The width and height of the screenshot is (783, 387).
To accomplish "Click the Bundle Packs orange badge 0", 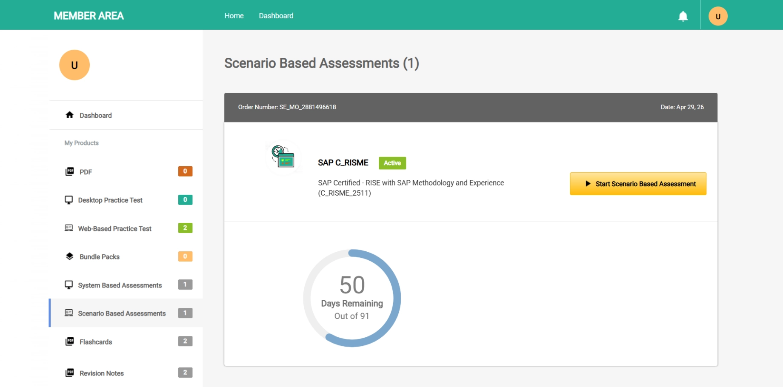I will [185, 256].
